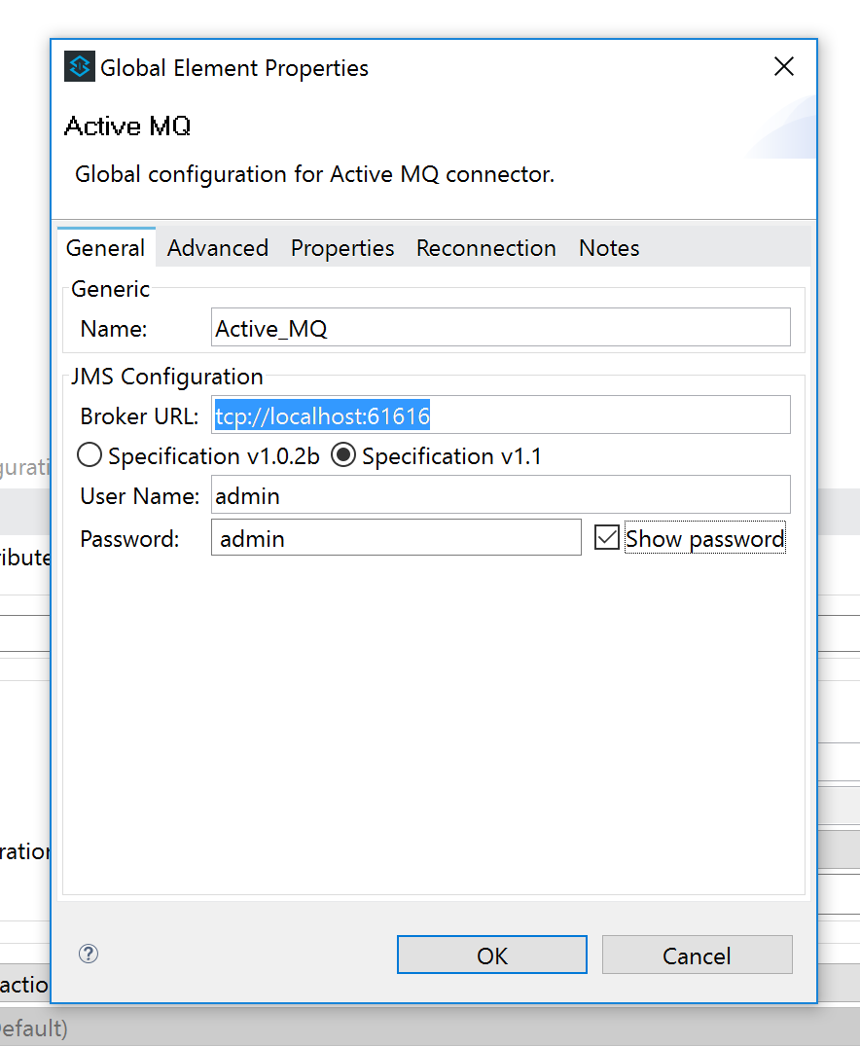Click the JMS Configuration group label
This screenshot has width=860, height=1046.
pos(166,377)
